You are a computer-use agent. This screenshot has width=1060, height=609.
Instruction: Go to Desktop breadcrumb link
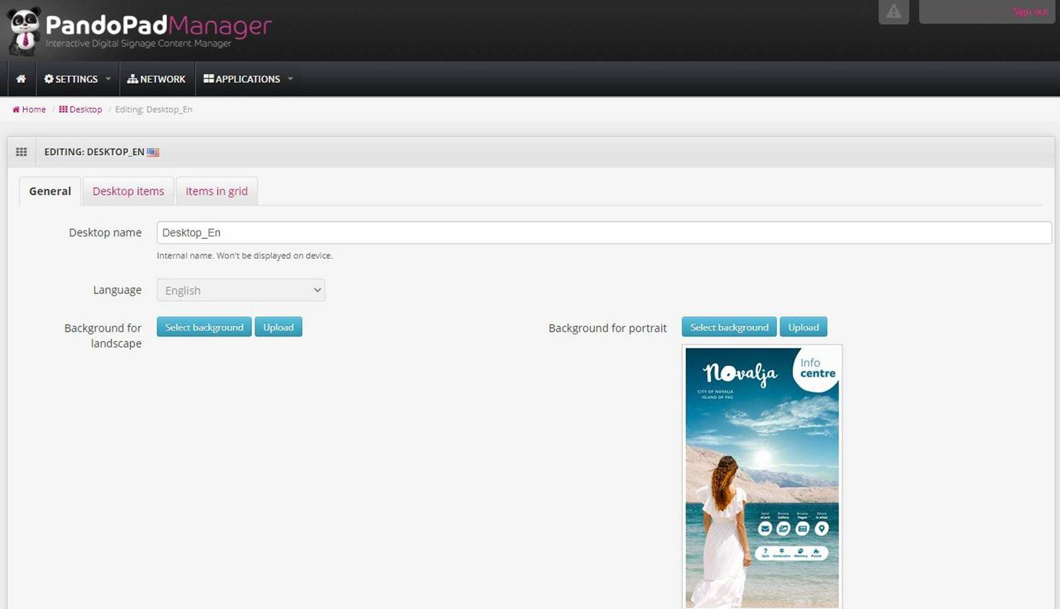coord(81,109)
